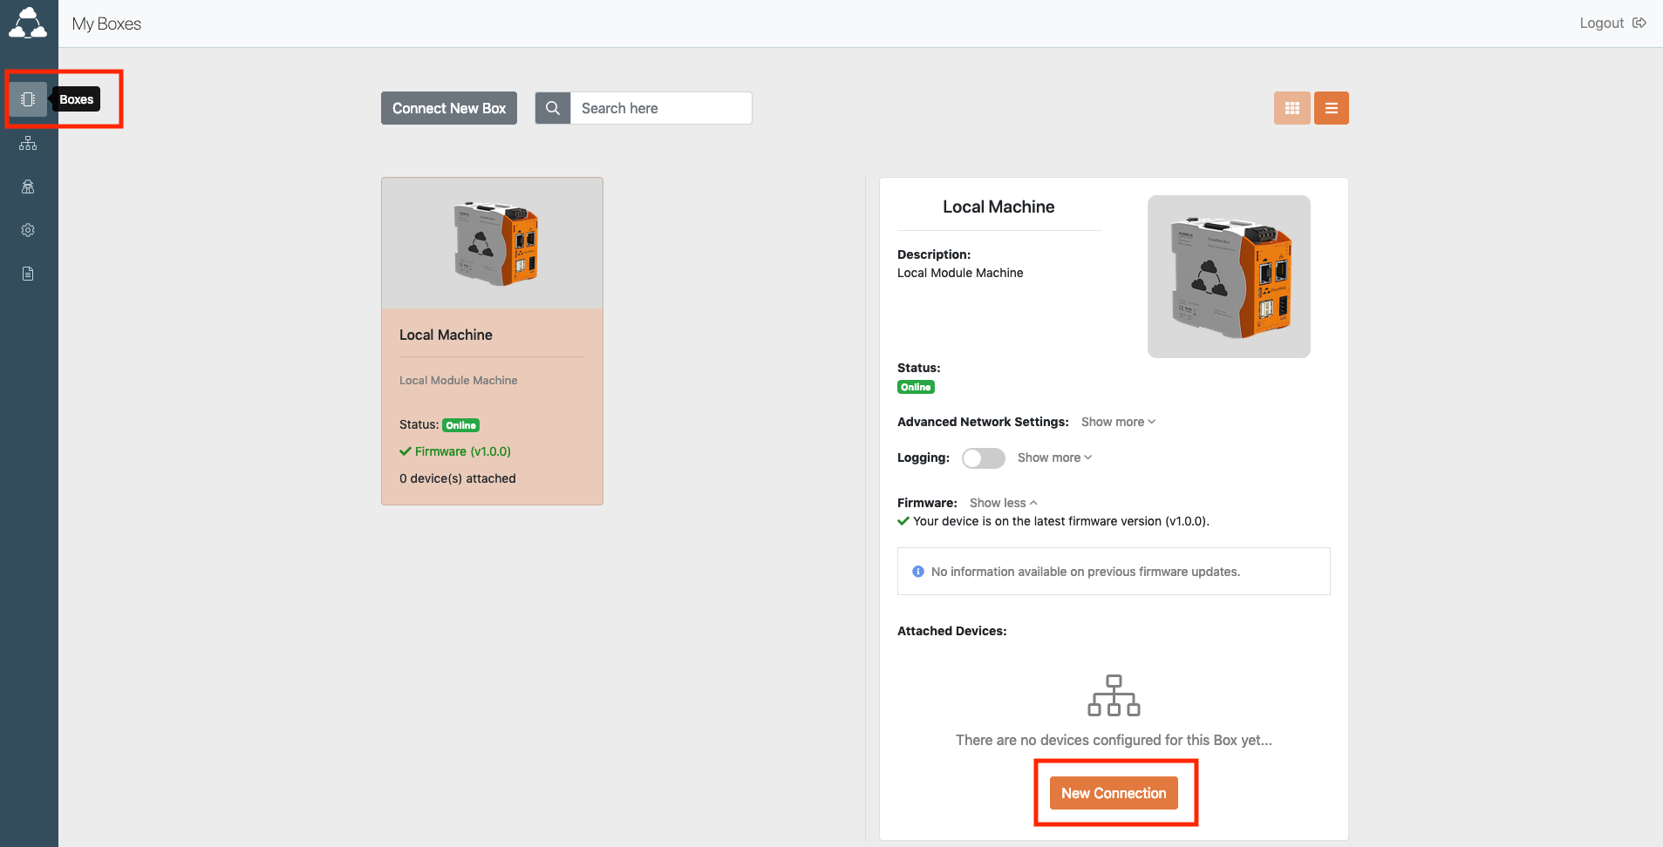The width and height of the screenshot is (1663, 847).
Task: Click the search magnifier icon
Action: pyautogui.click(x=553, y=108)
